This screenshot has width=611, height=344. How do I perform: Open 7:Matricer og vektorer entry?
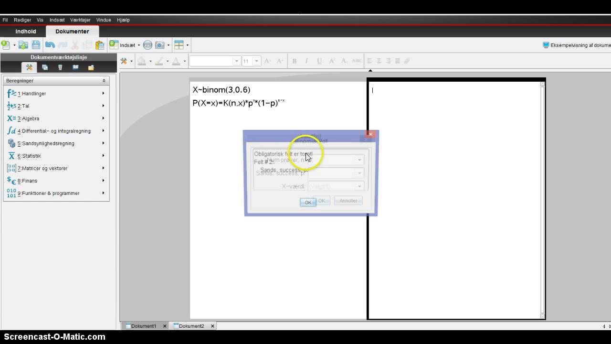pyautogui.click(x=56, y=168)
